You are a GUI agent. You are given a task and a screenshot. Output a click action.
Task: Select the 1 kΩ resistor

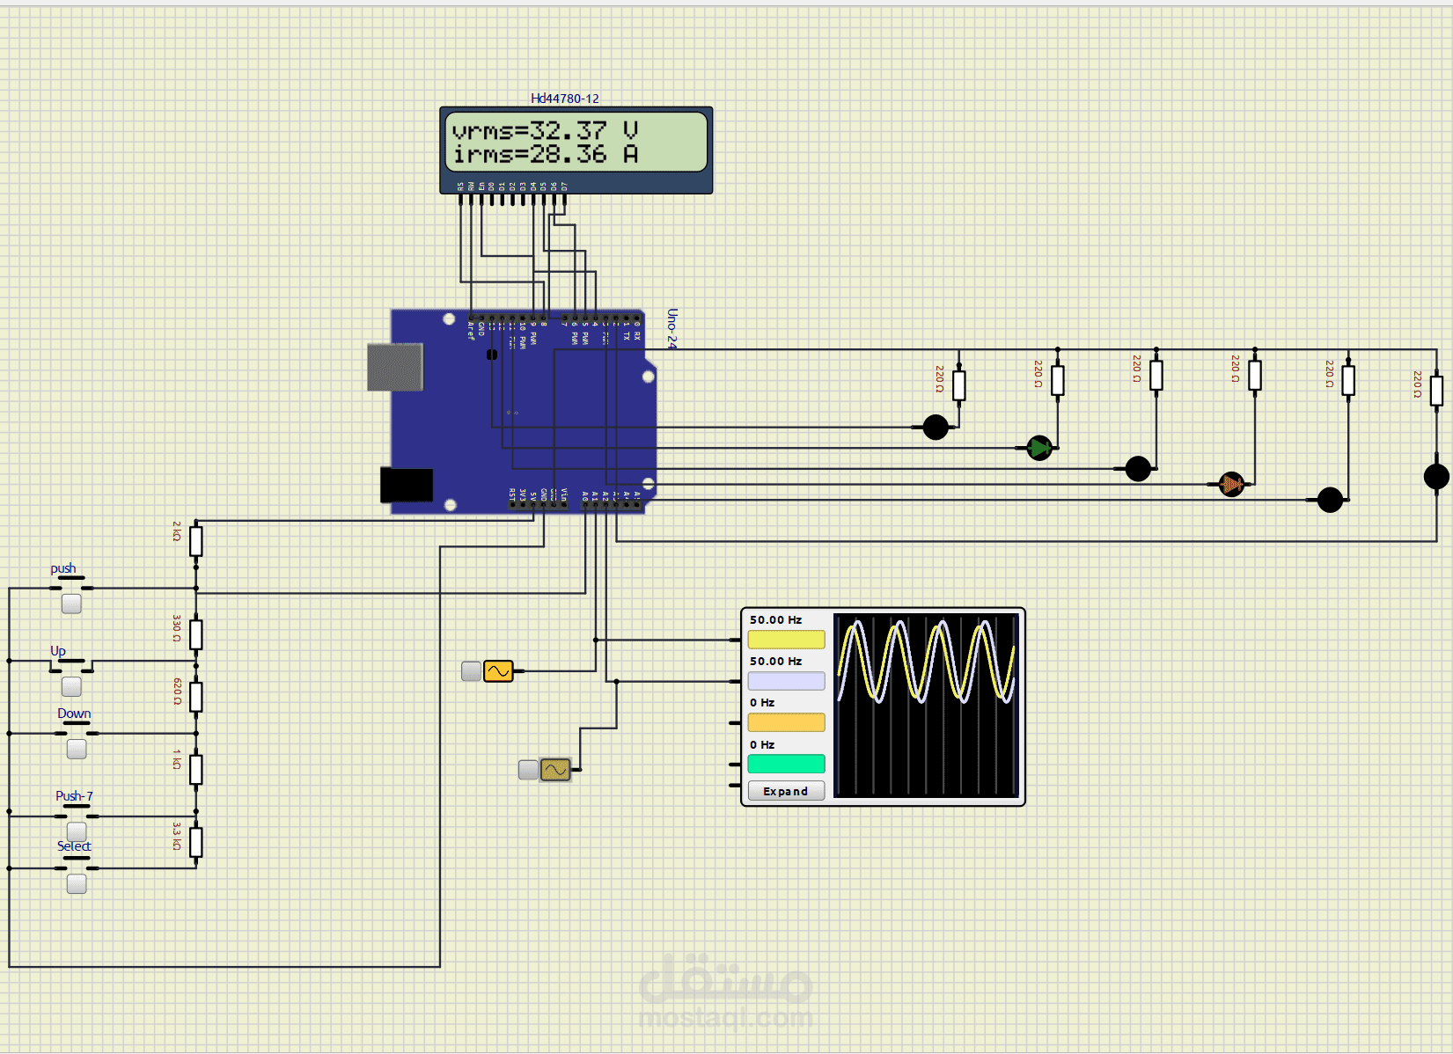pyautogui.click(x=196, y=769)
